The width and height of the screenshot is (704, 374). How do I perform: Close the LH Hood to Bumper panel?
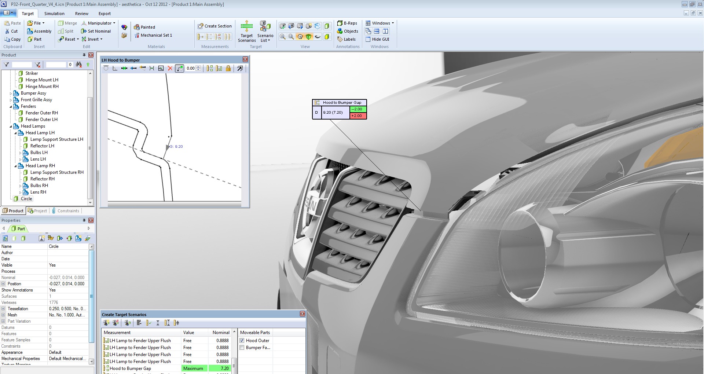tap(245, 59)
